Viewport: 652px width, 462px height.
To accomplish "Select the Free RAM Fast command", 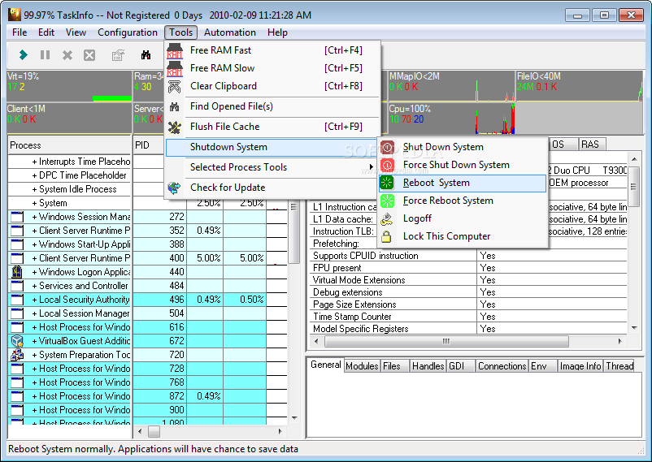I will pyautogui.click(x=272, y=50).
